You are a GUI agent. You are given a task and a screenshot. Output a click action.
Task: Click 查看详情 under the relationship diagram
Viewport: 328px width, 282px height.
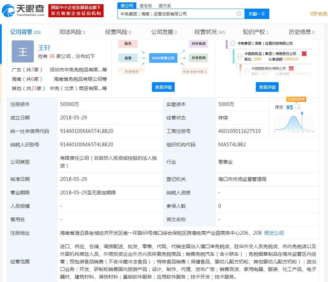[163, 87]
